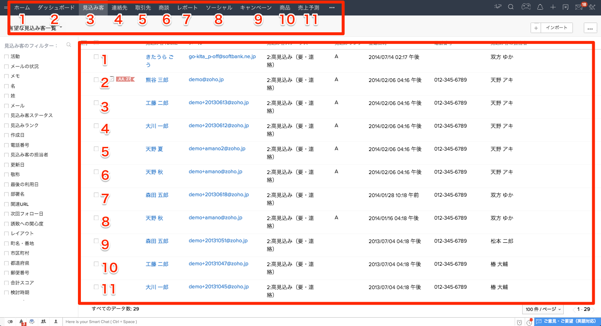Screen dimensions: 601x326
Task: Open the calendar icon in header
Action: (x=565, y=7)
